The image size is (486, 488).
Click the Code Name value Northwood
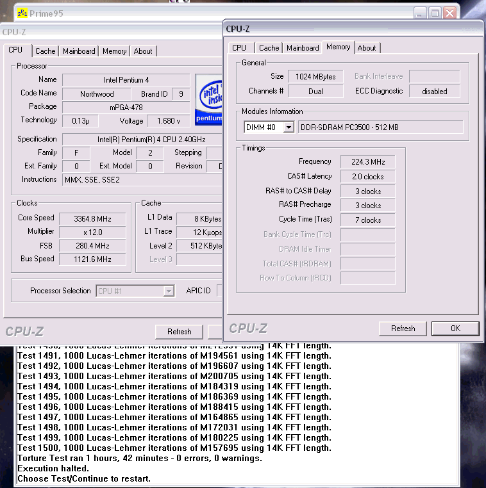(97, 94)
